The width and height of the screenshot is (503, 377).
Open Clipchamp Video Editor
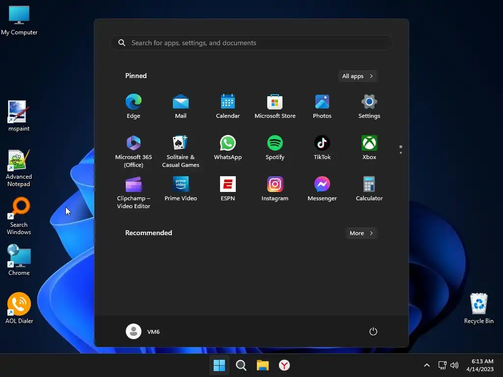(x=134, y=192)
